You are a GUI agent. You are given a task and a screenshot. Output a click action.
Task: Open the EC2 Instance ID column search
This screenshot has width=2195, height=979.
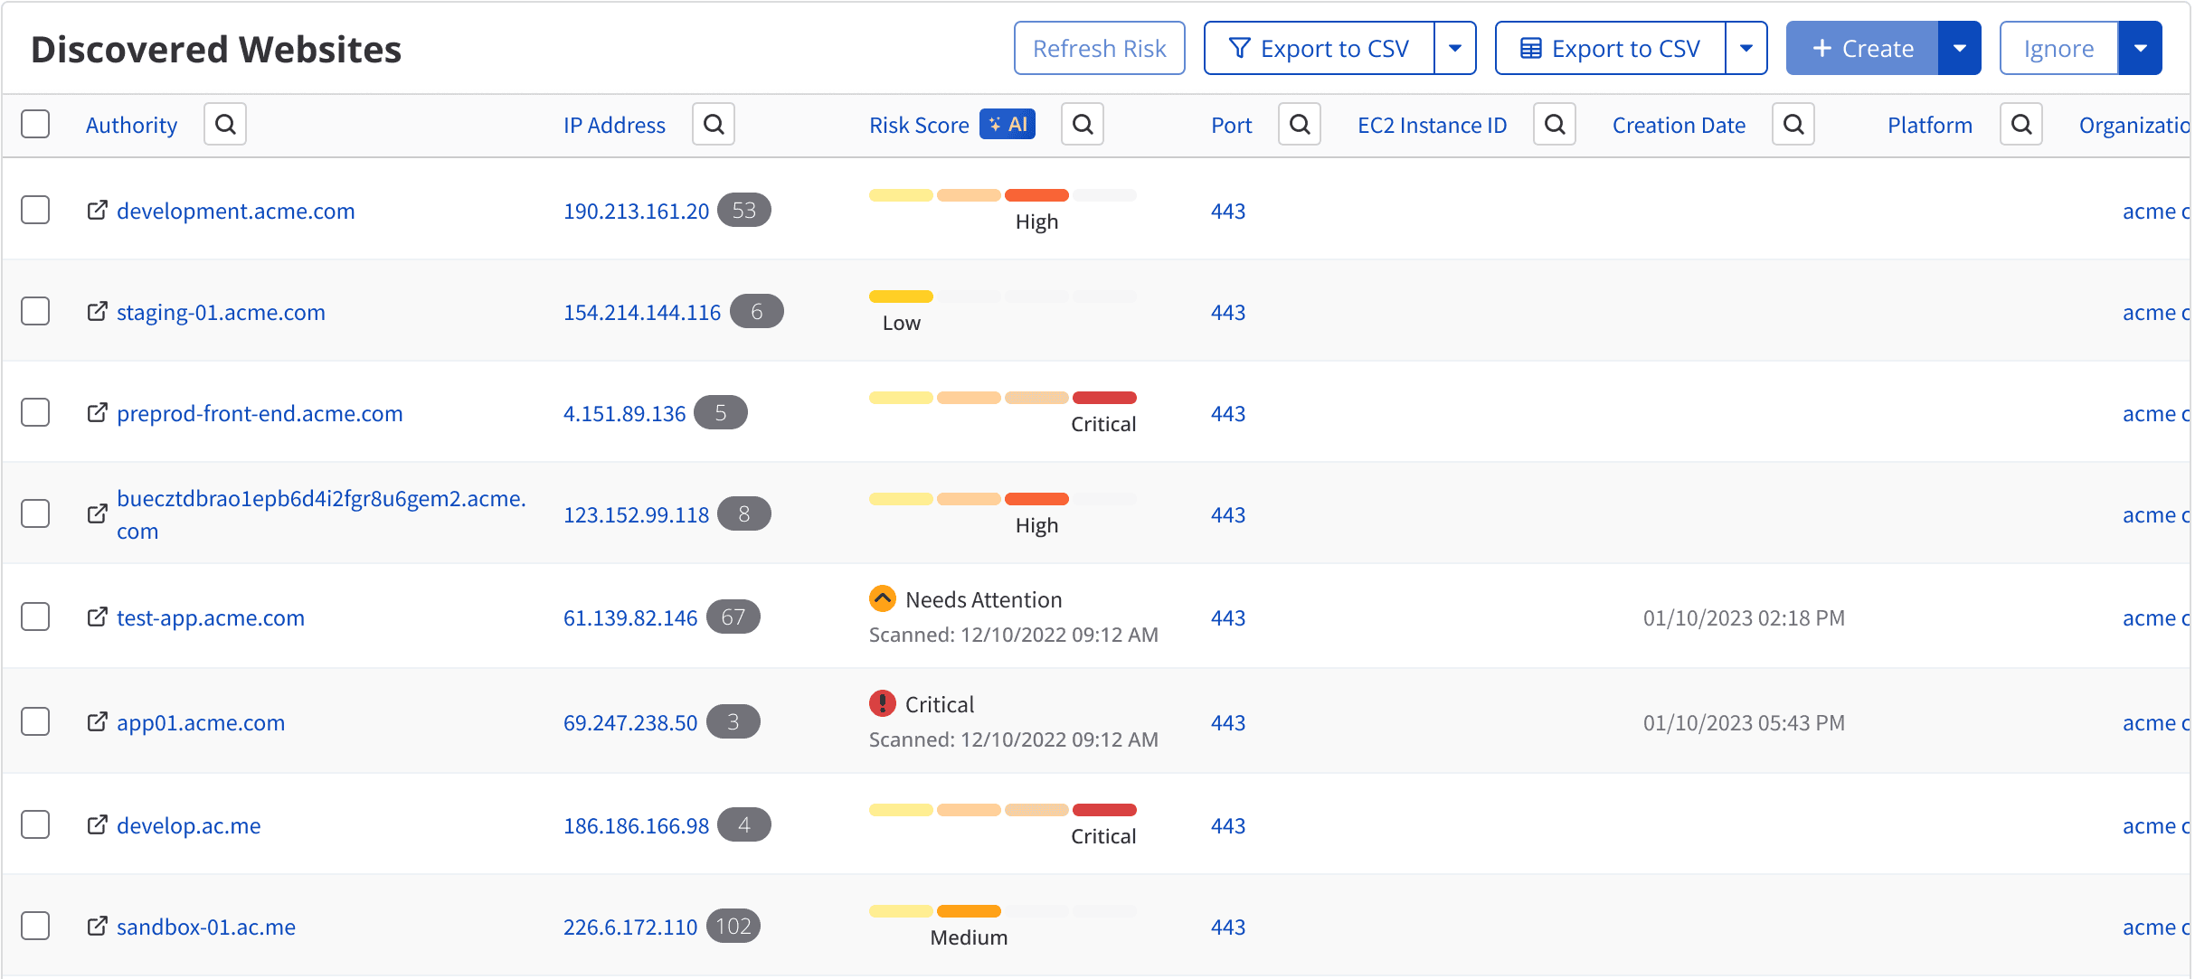click(x=1555, y=124)
